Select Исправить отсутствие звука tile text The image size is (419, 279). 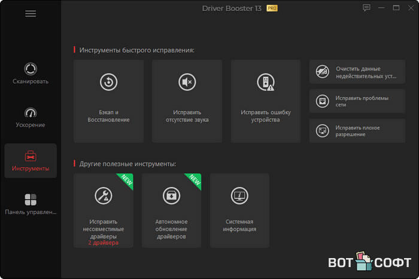(187, 116)
